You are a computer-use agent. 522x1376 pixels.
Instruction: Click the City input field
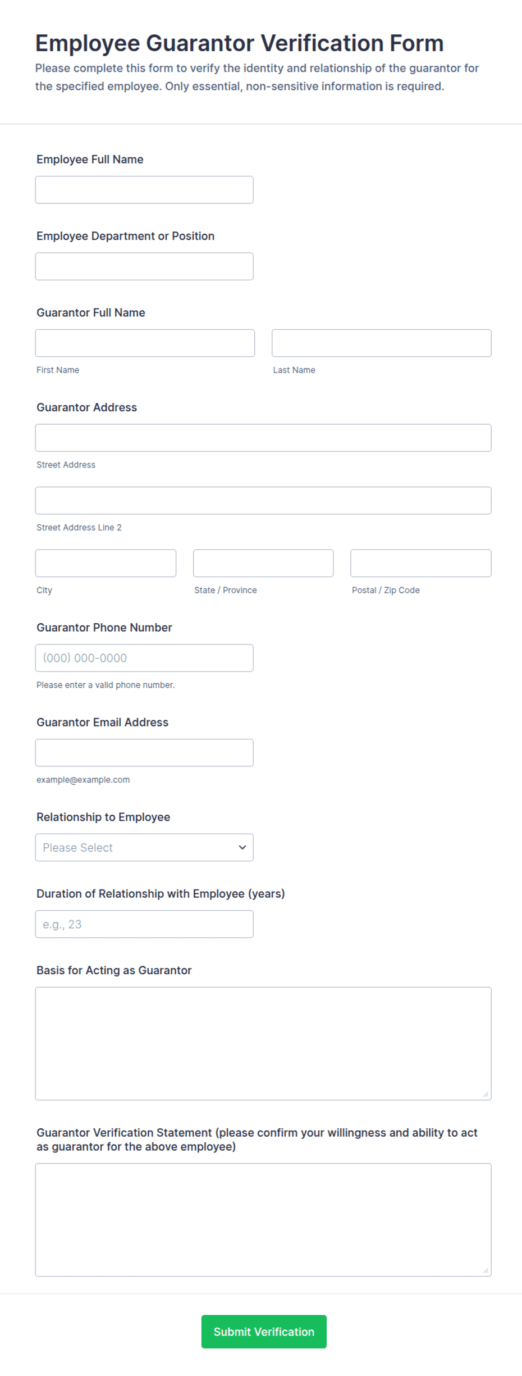click(x=106, y=563)
